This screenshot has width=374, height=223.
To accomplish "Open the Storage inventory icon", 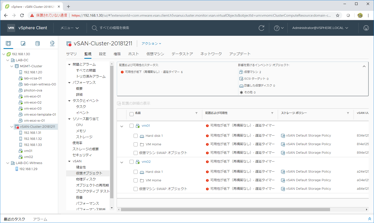I will (x=37, y=43).
